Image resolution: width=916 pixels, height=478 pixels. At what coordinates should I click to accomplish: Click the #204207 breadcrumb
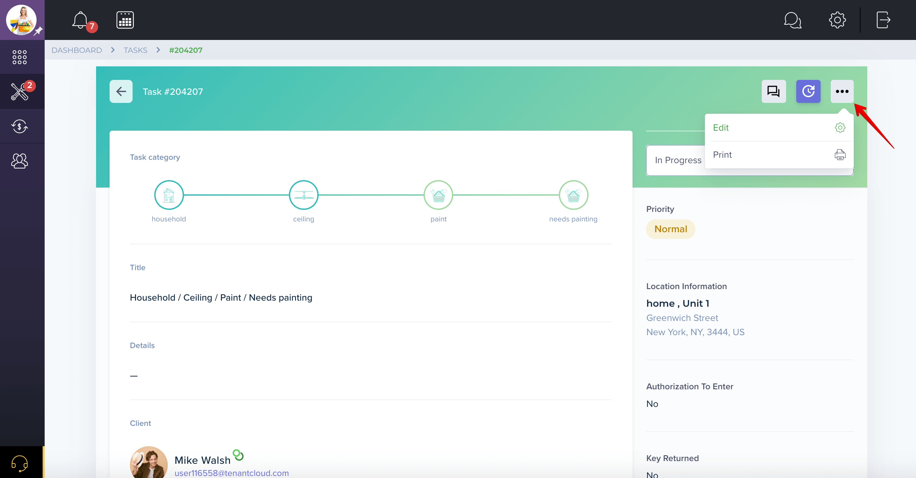tap(186, 50)
